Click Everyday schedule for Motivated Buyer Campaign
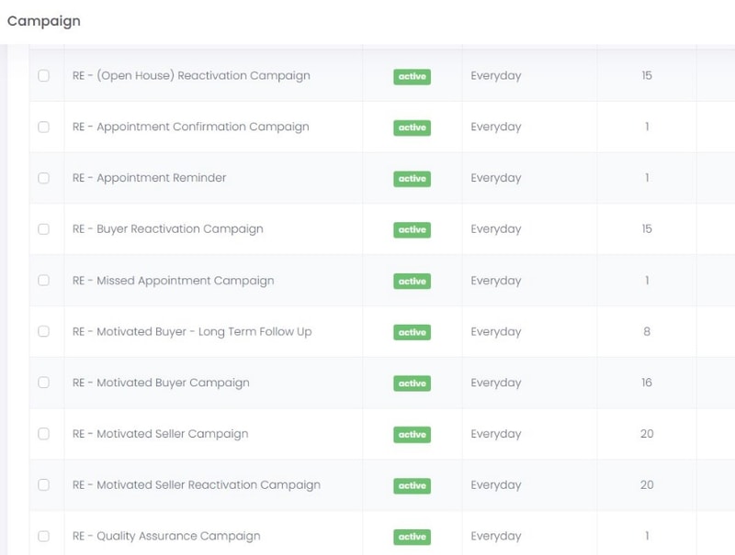 (495, 383)
